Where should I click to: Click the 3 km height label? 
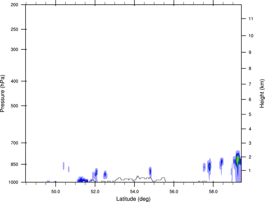point(250,143)
